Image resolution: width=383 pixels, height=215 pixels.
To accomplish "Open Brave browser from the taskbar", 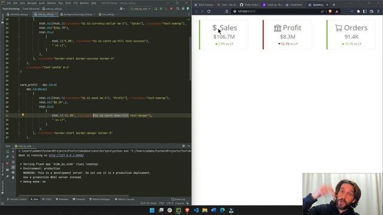I will pyautogui.click(x=187, y=210).
